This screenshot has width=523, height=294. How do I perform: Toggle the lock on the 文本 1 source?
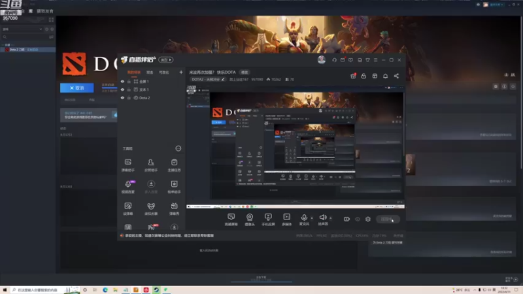pos(129,90)
